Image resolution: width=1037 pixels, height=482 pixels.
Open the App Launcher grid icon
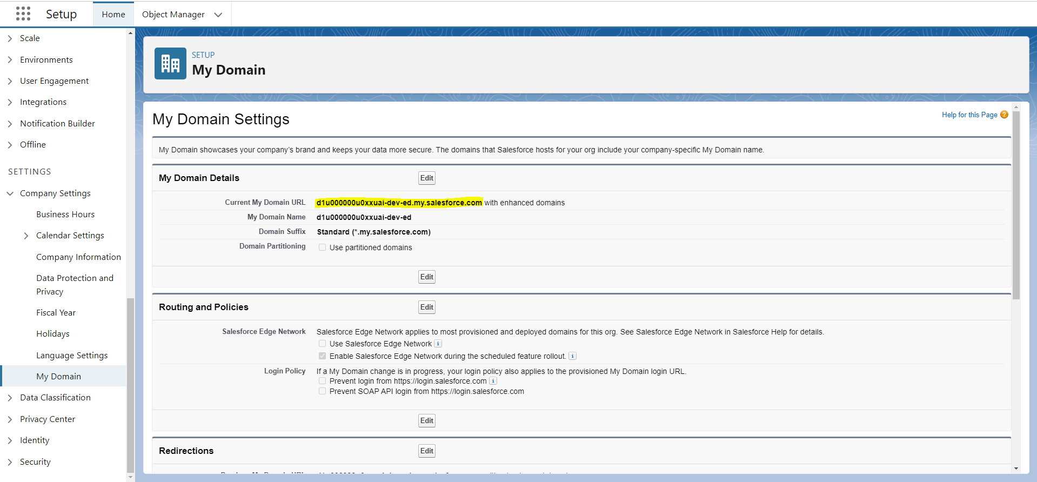(23, 14)
